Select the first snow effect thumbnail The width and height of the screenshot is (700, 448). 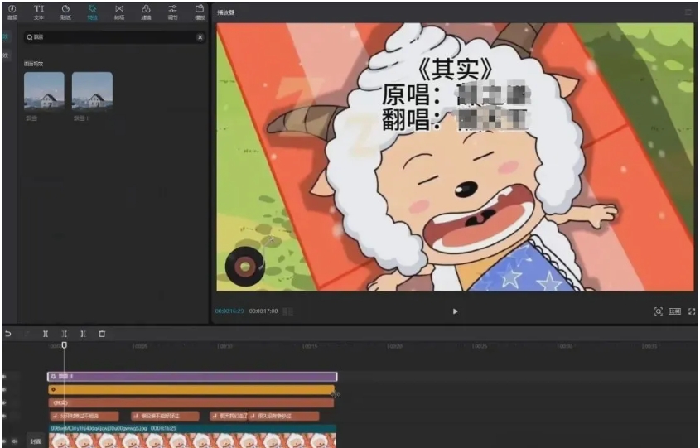(x=44, y=91)
